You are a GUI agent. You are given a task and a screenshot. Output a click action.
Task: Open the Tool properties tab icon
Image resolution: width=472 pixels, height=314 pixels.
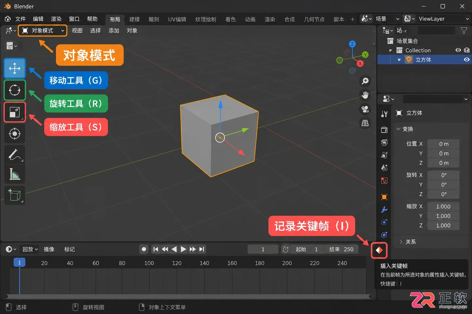[384, 114]
